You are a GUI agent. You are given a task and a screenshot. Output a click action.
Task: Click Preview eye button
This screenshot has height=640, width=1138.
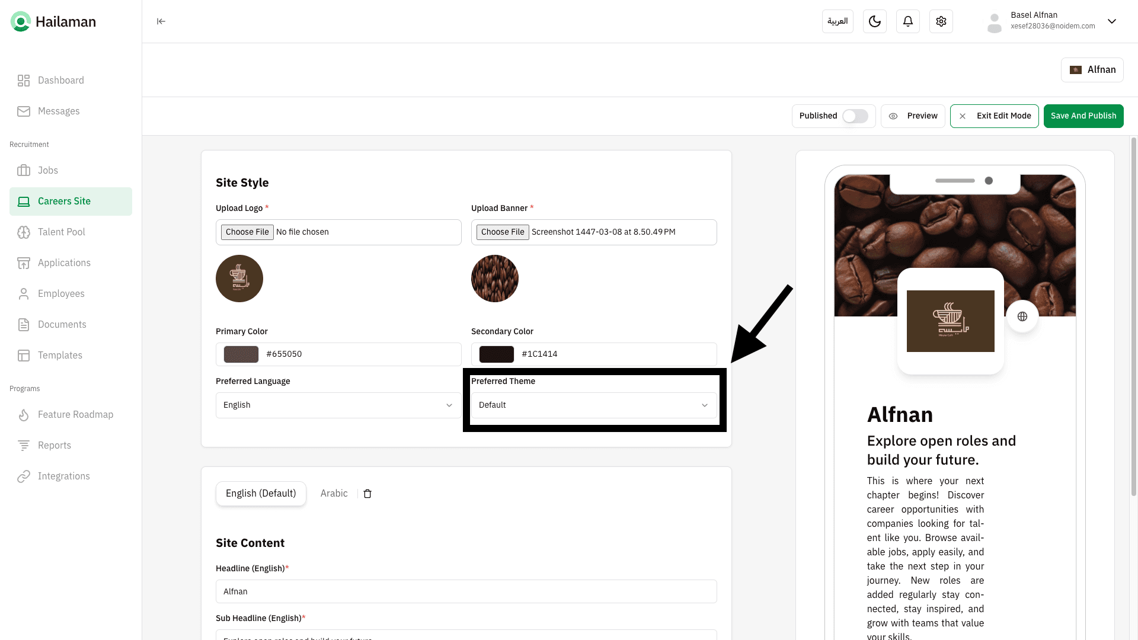913,116
